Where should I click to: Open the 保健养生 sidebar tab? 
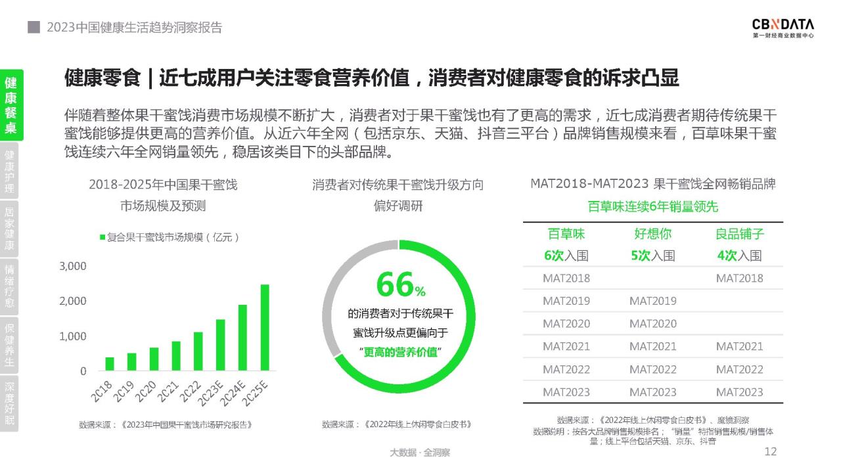(9, 344)
